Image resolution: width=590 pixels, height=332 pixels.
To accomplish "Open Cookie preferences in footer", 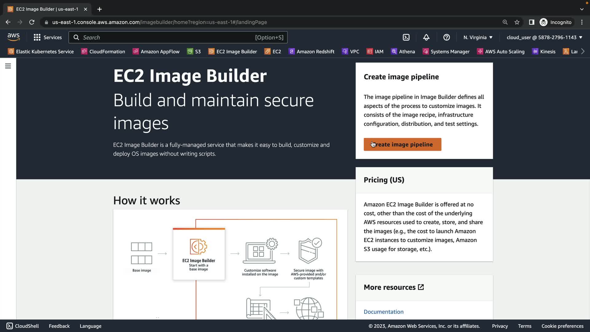I will point(562,326).
